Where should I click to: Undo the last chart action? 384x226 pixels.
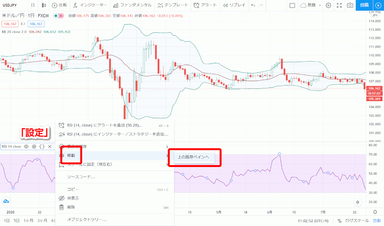[x=253, y=5]
